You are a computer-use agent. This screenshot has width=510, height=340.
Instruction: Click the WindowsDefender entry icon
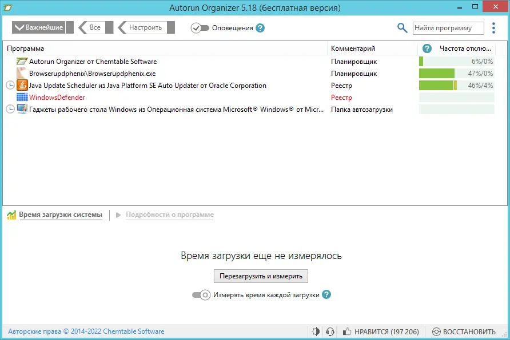(22, 98)
